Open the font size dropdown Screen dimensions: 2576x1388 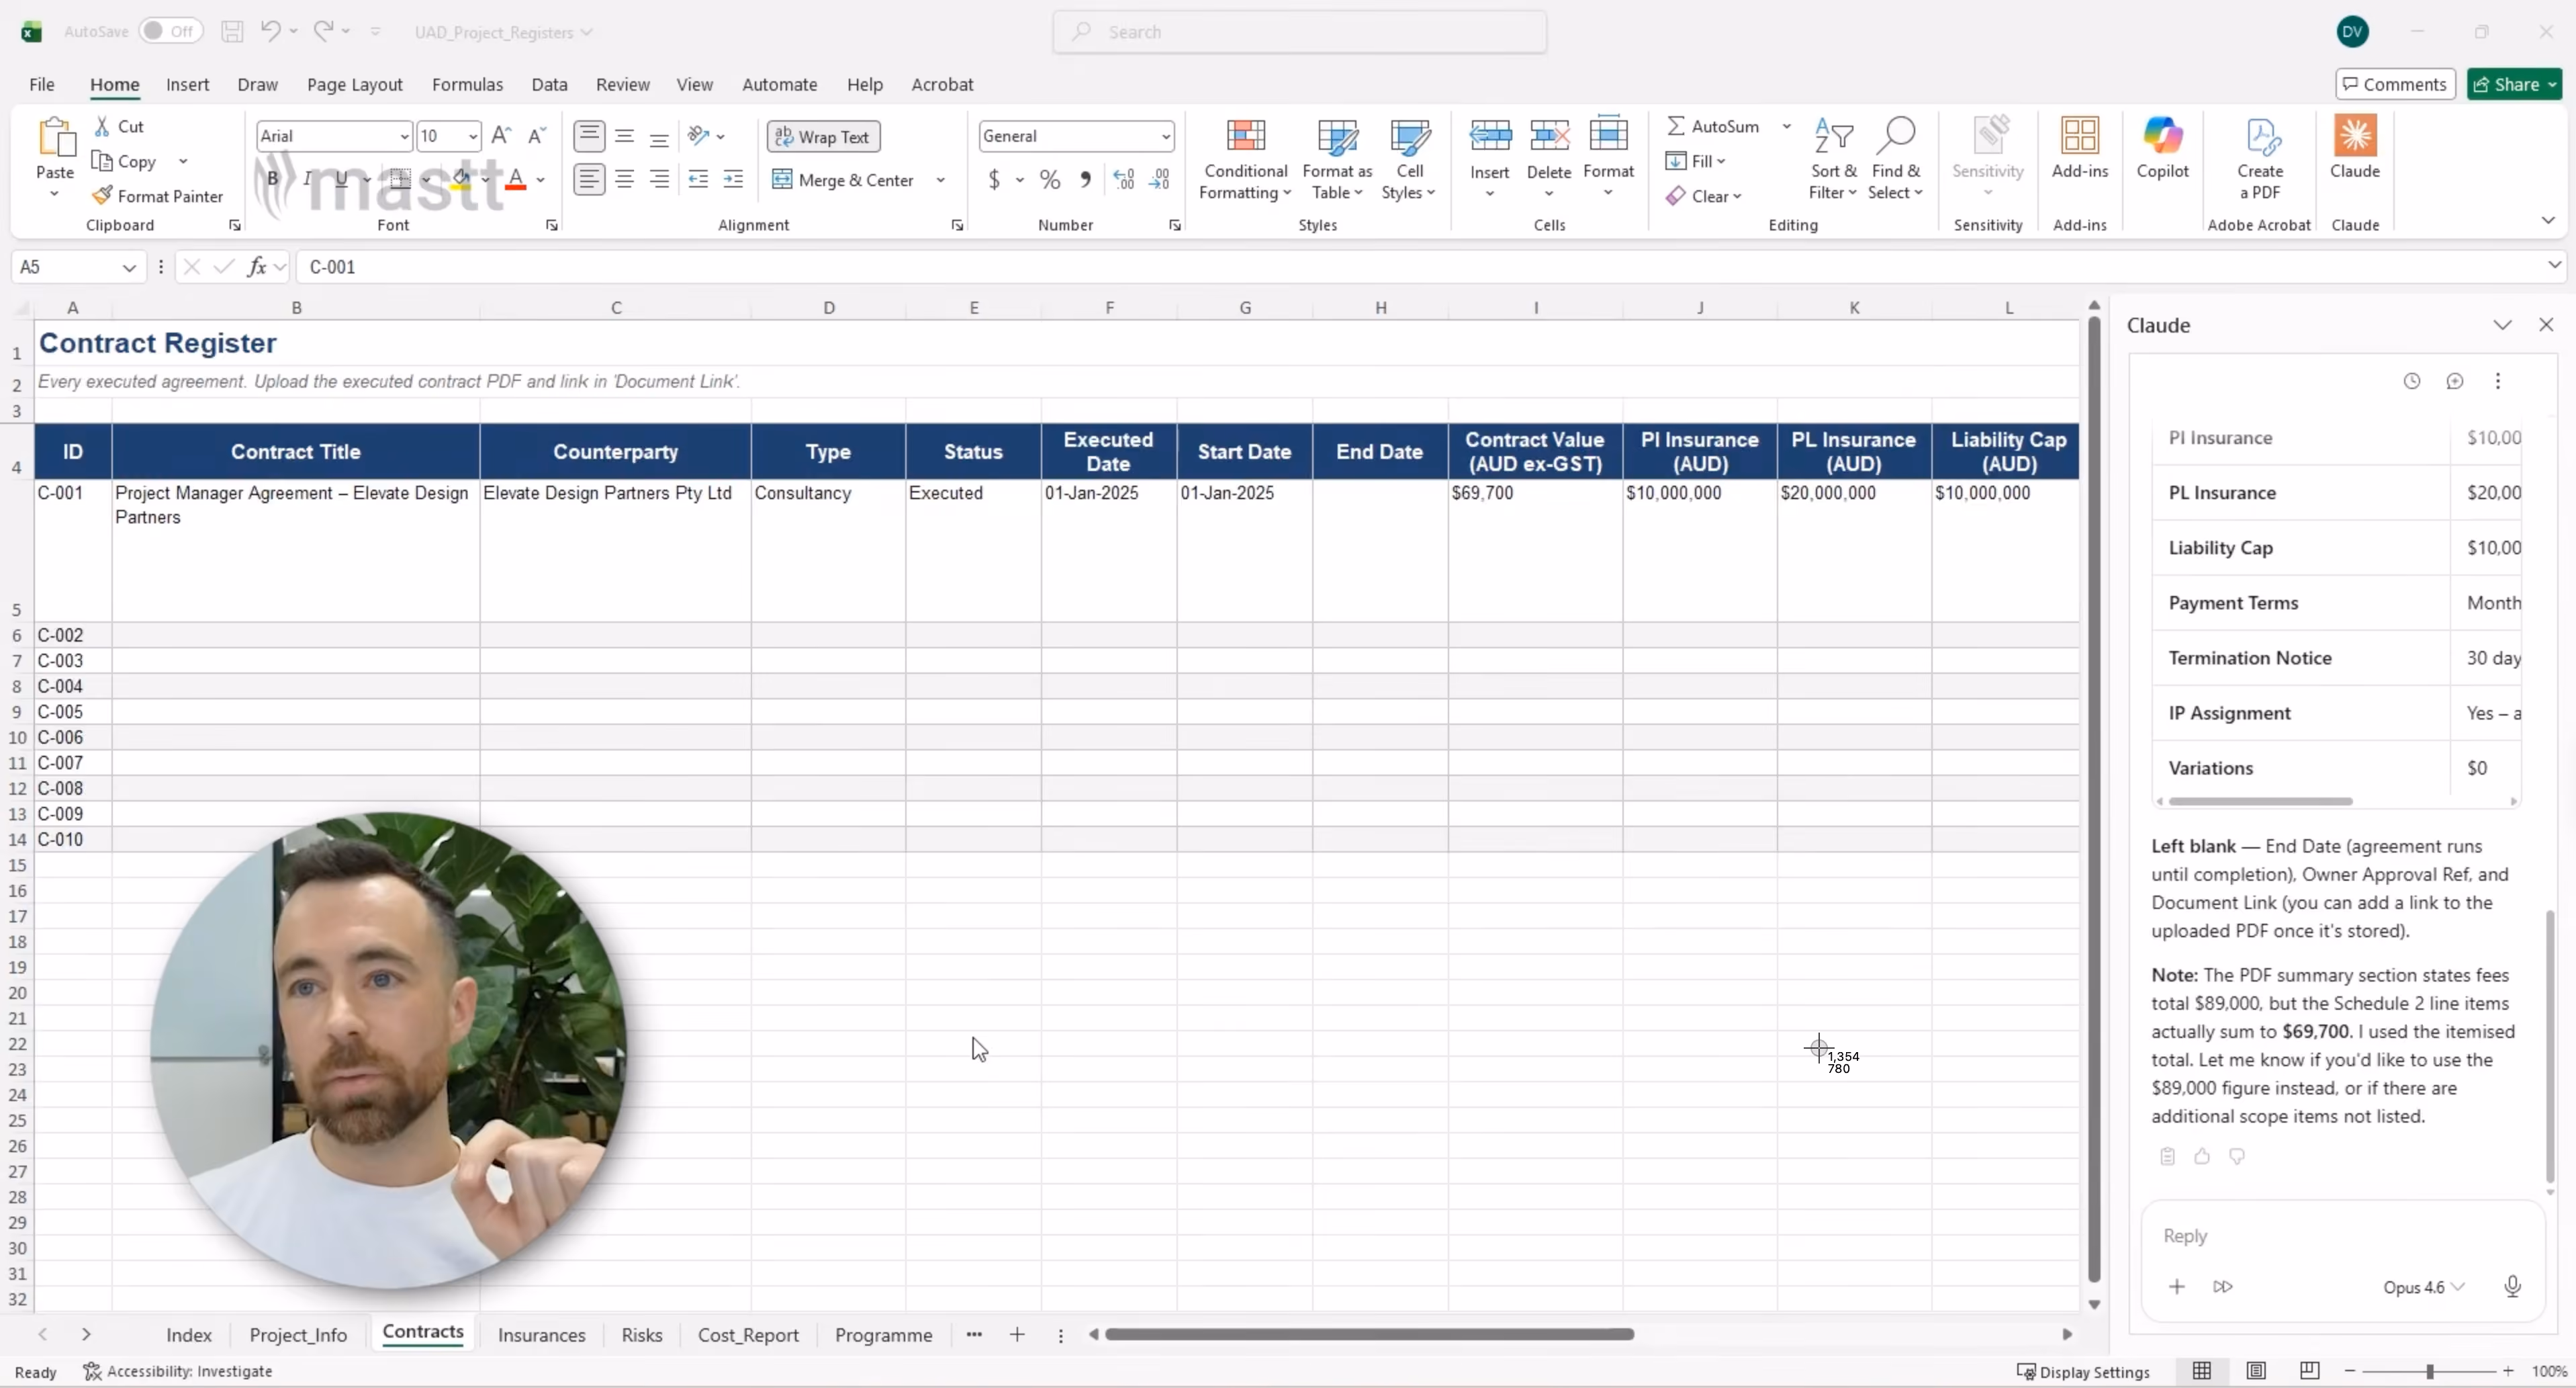click(473, 136)
